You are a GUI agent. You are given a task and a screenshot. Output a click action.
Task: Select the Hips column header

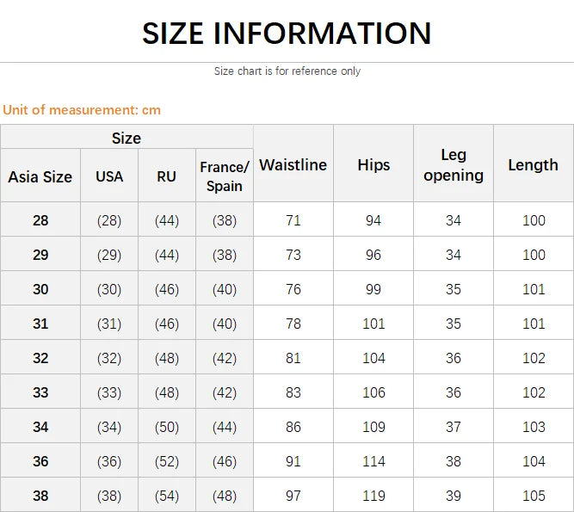point(373,164)
